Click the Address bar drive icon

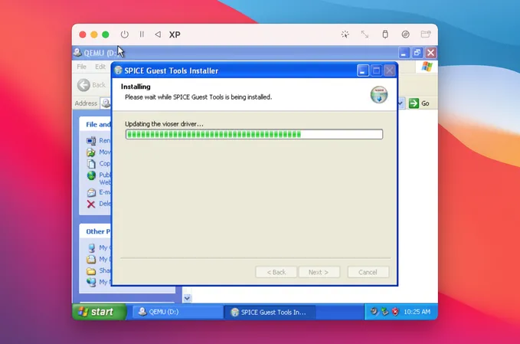coord(106,103)
